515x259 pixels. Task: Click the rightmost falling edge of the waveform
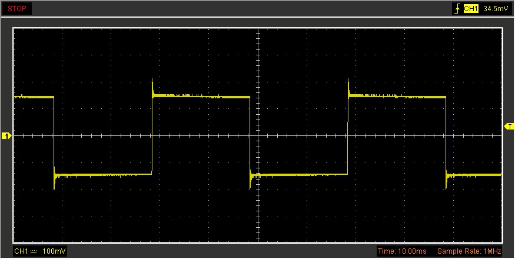click(446, 135)
